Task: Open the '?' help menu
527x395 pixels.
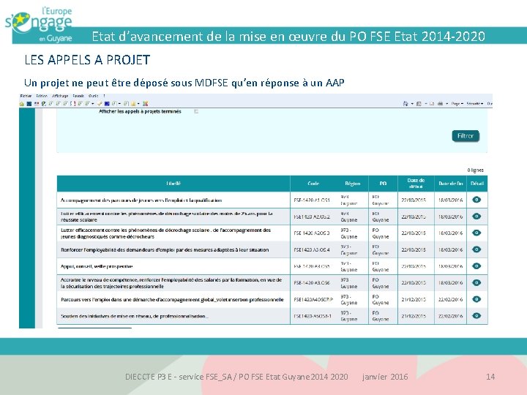Action: pos(104,96)
